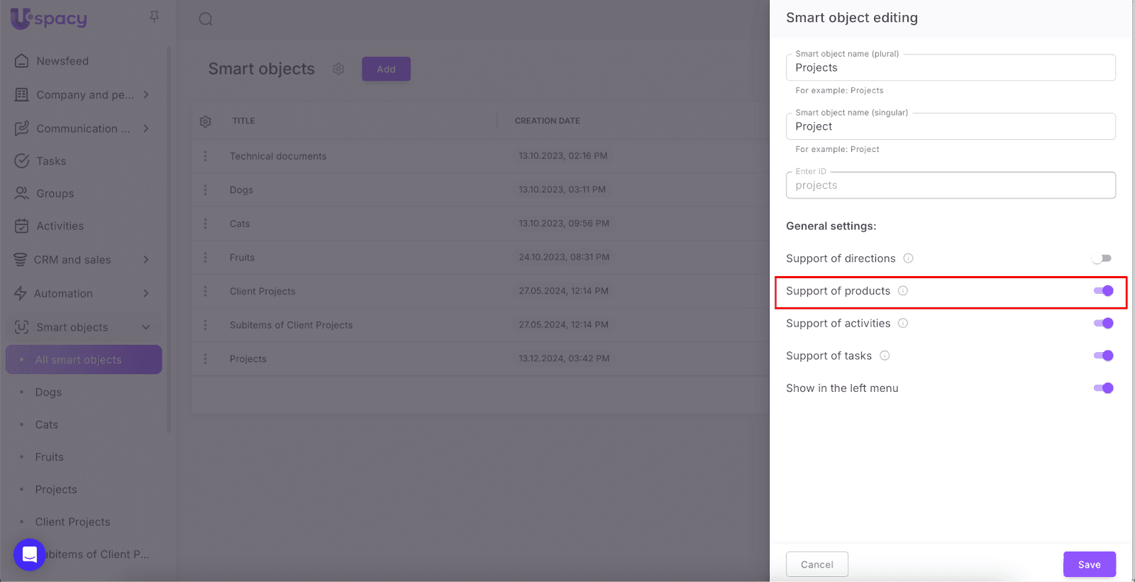The height and width of the screenshot is (582, 1135).
Task: Go to Tasks in the sidebar
Action: (x=51, y=161)
